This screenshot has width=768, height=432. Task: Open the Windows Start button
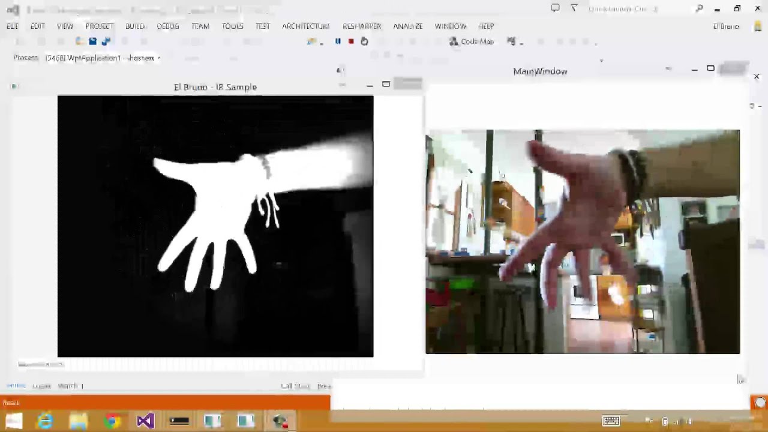pyautogui.click(x=14, y=421)
